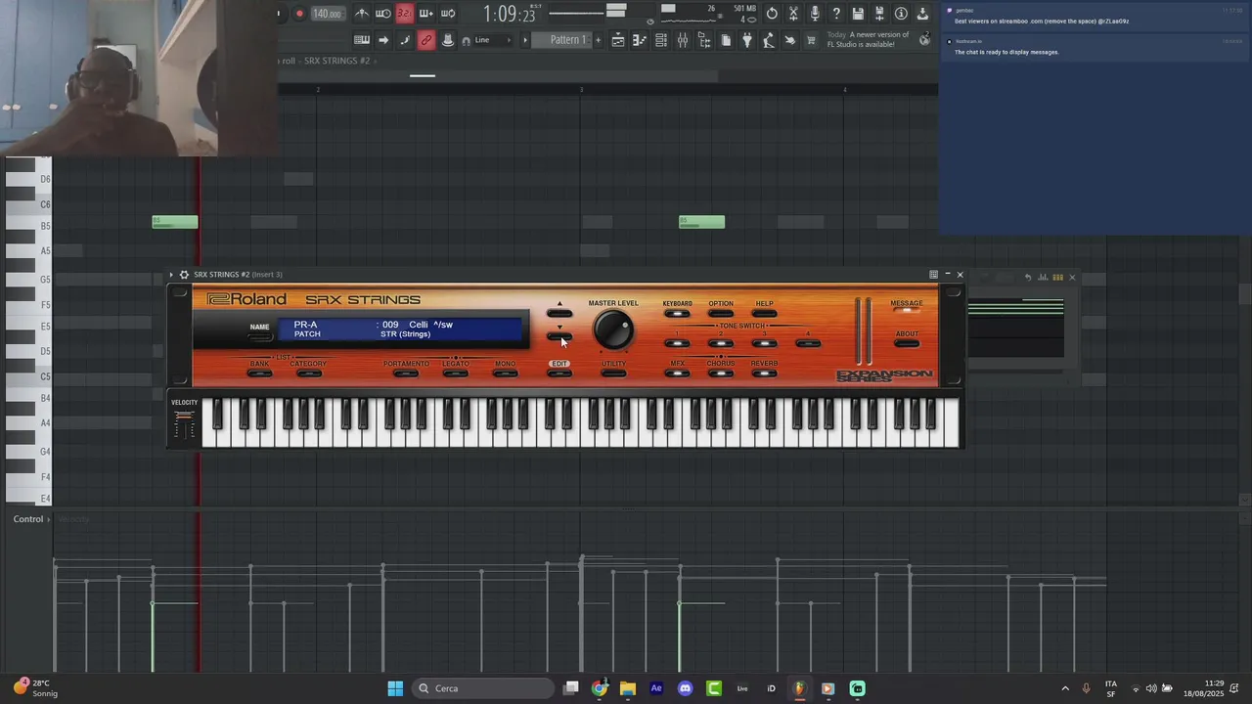The height and width of the screenshot is (704, 1252).
Task: Click the question mark help icon
Action: click(x=836, y=14)
